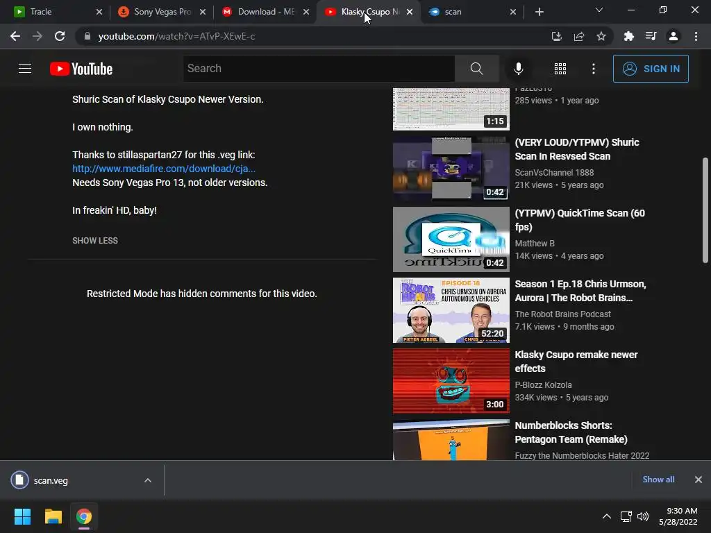Show hidden system tray icons

607,516
